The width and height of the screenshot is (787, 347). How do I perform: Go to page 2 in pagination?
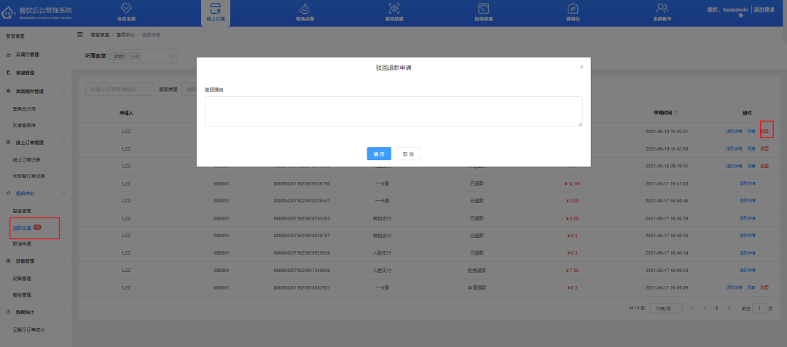(x=717, y=308)
